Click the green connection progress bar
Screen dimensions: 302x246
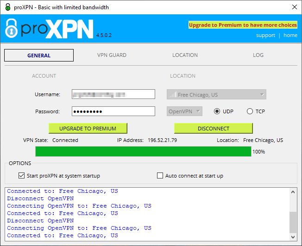tap(143, 152)
